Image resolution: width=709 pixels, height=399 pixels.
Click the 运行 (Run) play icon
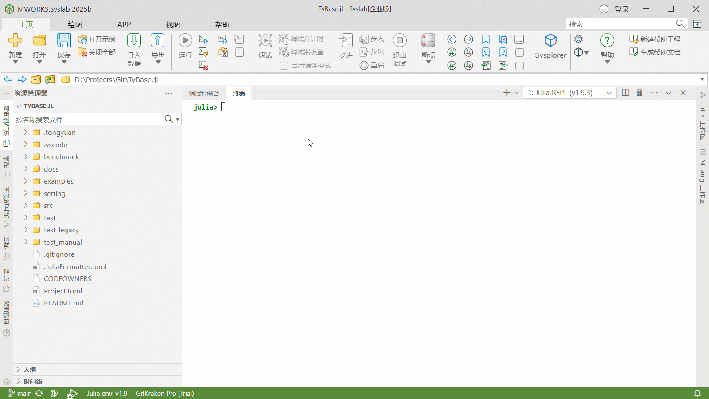[185, 40]
